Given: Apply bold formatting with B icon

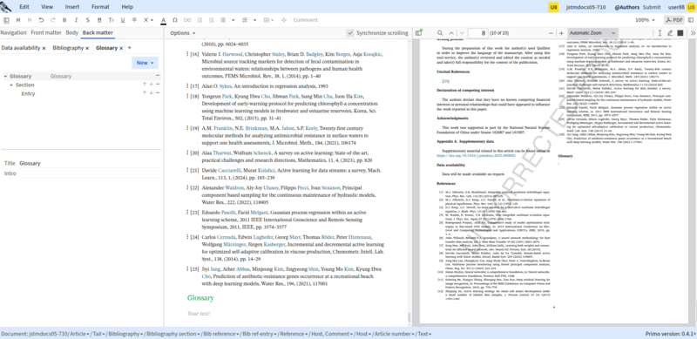Looking at the screenshot, I should tap(64, 20).
